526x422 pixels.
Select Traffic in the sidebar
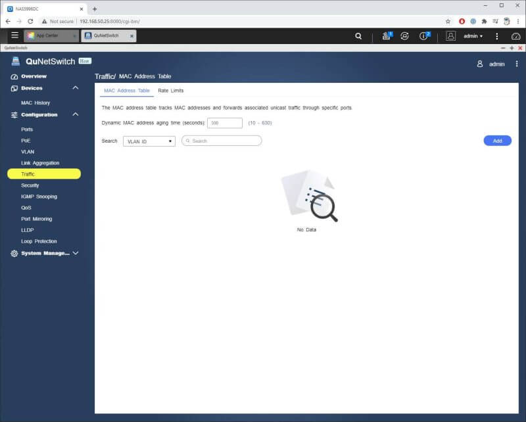[x=44, y=174]
